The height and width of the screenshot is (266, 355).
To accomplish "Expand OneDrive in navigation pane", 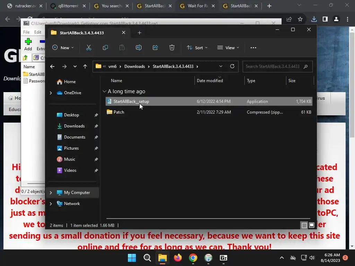I will click(51, 93).
